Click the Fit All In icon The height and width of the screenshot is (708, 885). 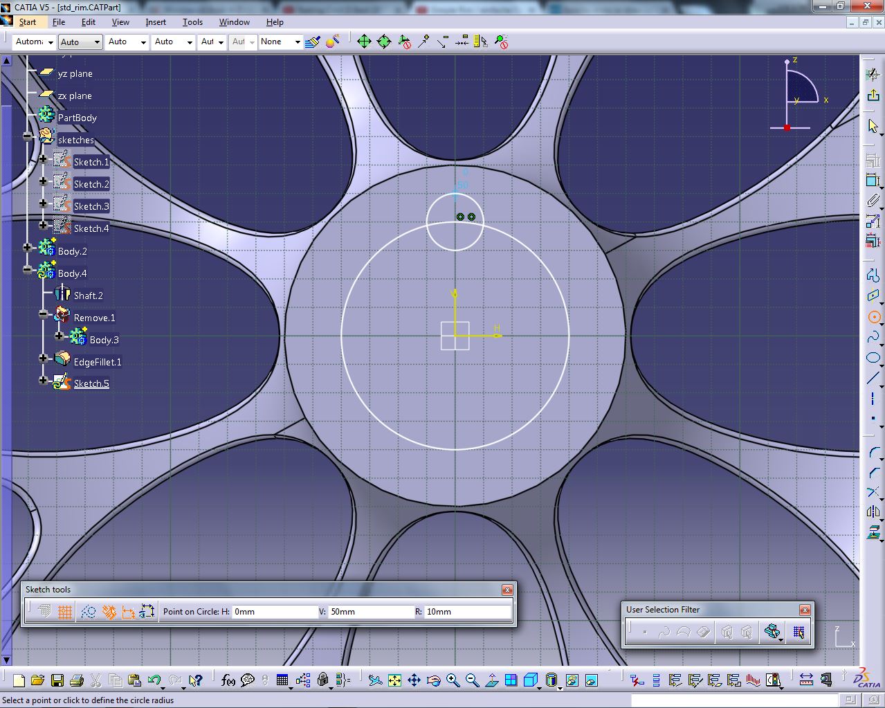point(394,680)
